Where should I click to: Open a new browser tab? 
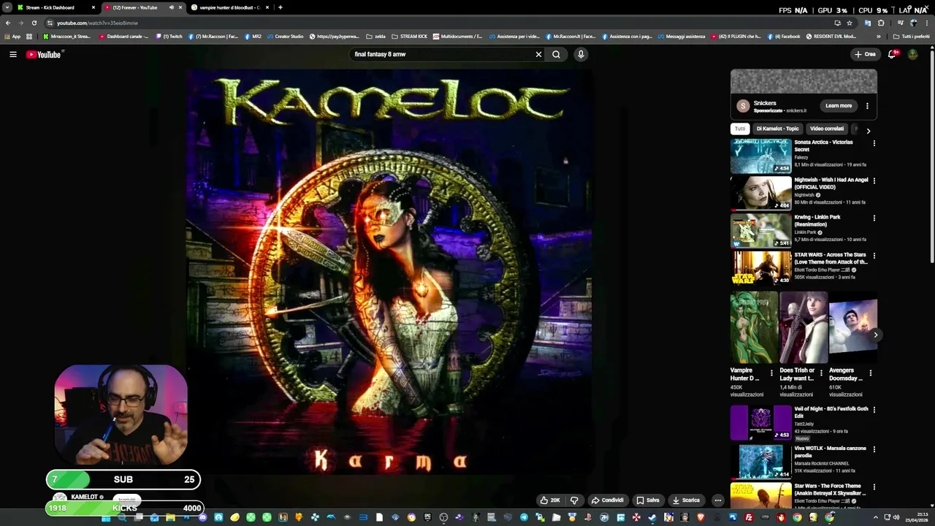click(x=280, y=7)
